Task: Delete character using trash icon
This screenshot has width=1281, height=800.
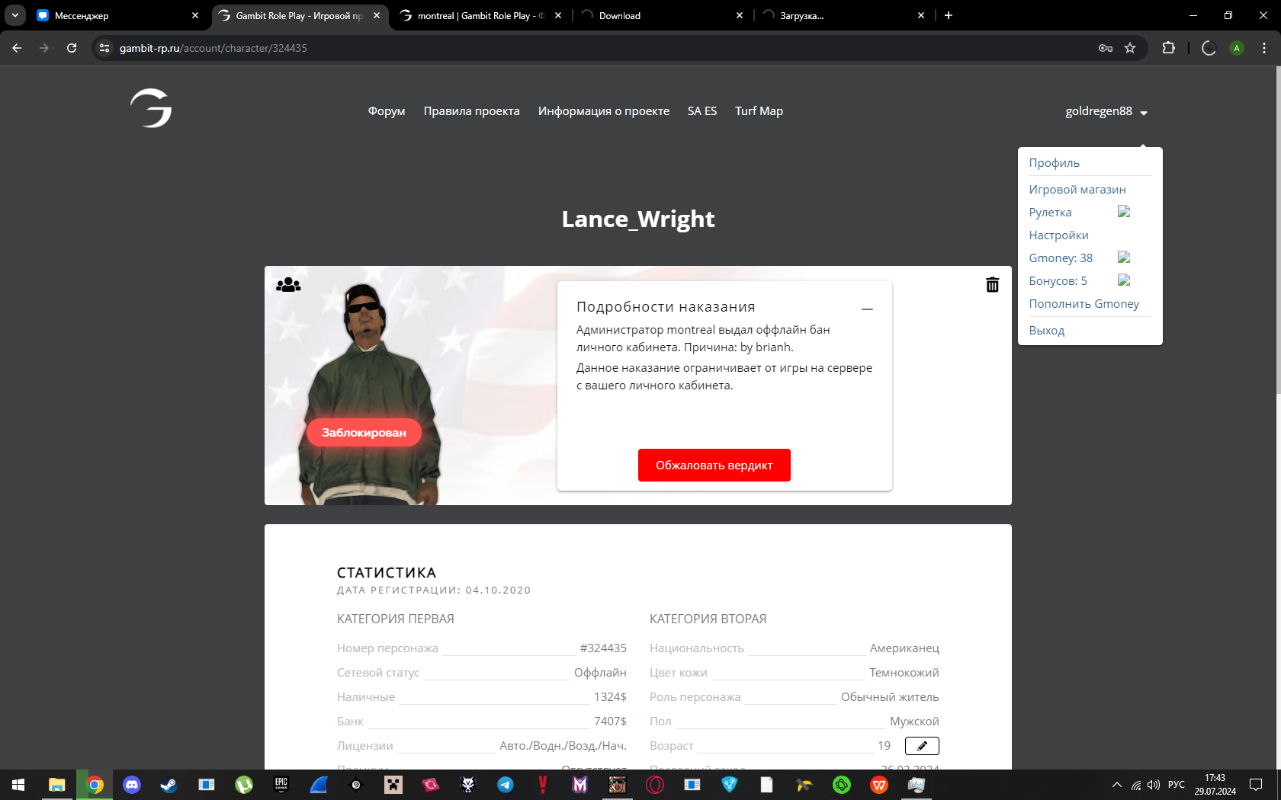Action: tap(992, 285)
